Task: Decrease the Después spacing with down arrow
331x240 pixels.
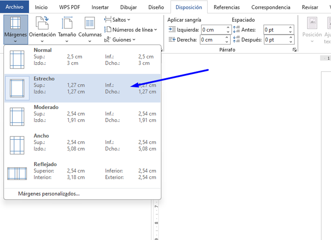Action: [291, 42]
